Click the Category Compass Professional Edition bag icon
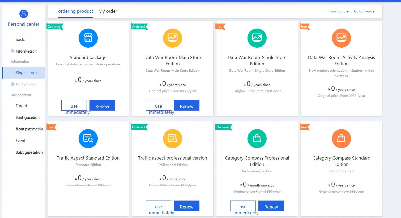 [257, 139]
